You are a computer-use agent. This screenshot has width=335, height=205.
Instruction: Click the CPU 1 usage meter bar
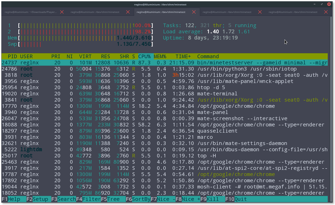click(86, 25)
